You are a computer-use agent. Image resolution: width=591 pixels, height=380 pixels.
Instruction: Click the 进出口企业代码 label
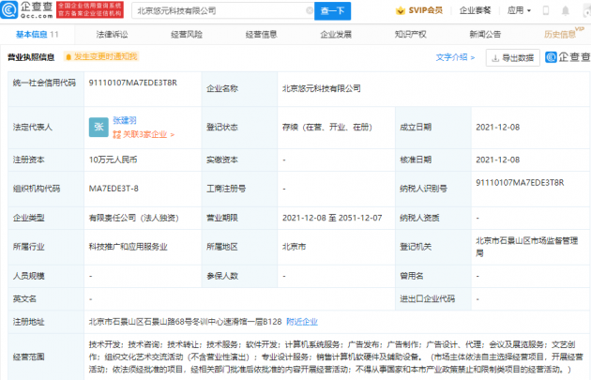tap(427, 299)
